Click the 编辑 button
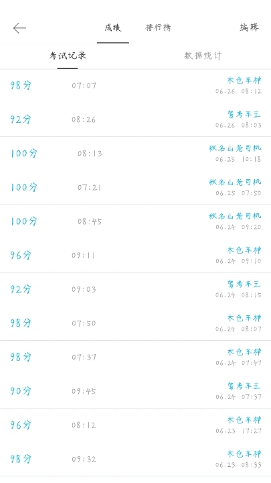The image size is (271, 483). pyautogui.click(x=249, y=28)
